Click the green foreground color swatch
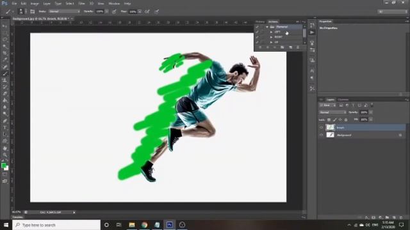The width and height of the screenshot is (410, 230). point(3,165)
